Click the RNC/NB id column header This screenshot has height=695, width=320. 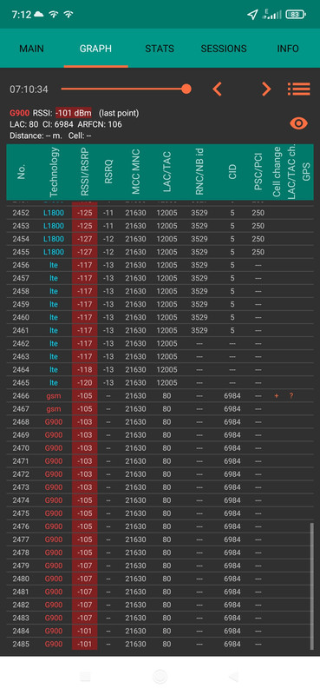(199, 172)
